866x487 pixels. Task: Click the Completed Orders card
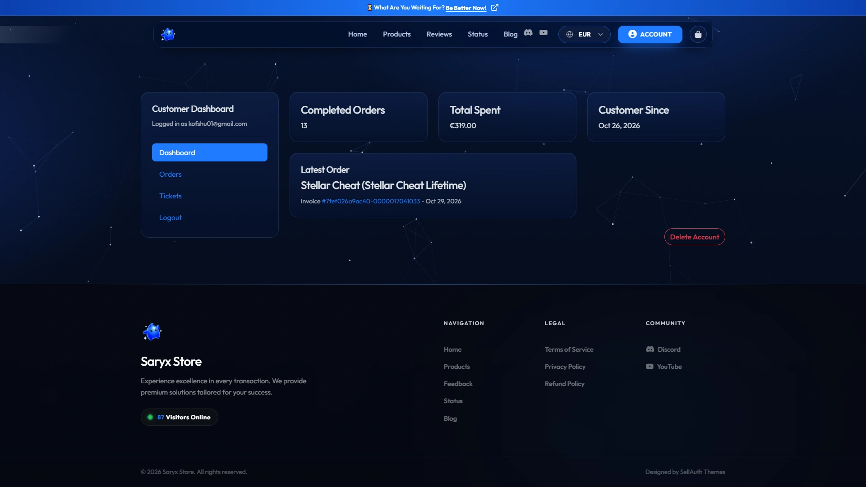tap(359, 117)
